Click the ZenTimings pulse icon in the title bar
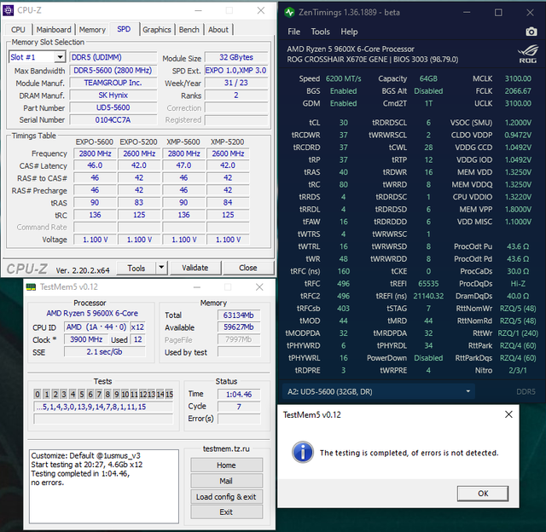 coord(289,13)
